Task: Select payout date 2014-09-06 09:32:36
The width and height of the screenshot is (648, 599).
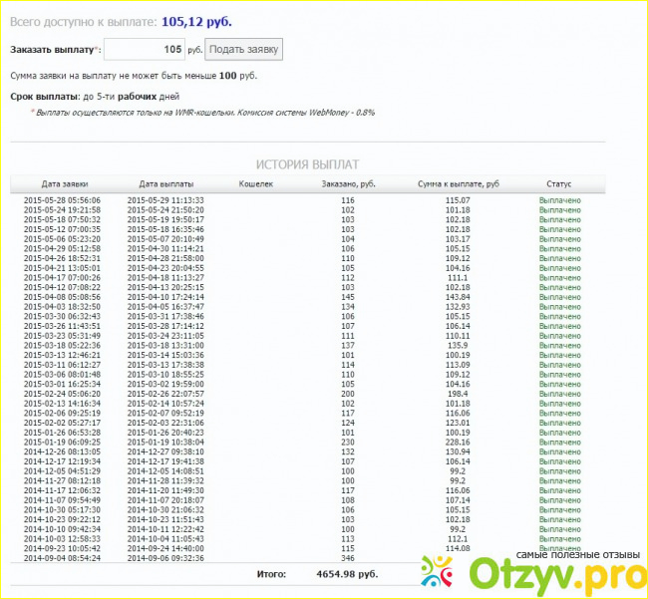Action: (x=165, y=559)
